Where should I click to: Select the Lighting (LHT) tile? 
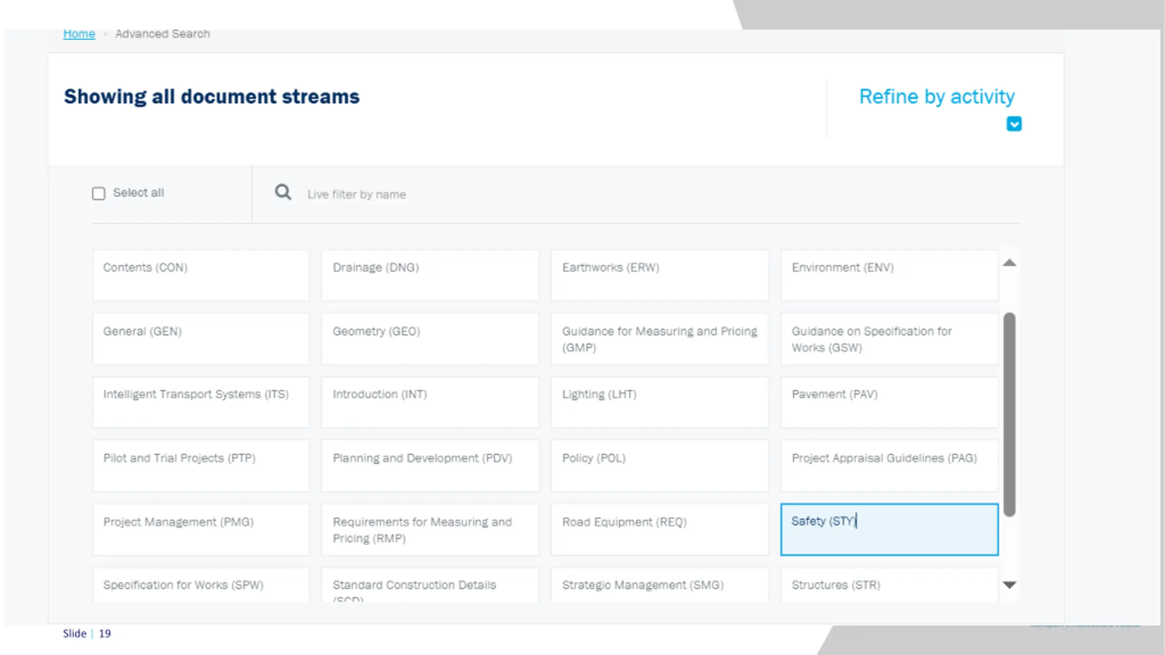pyautogui.click(x=660, y=402)
